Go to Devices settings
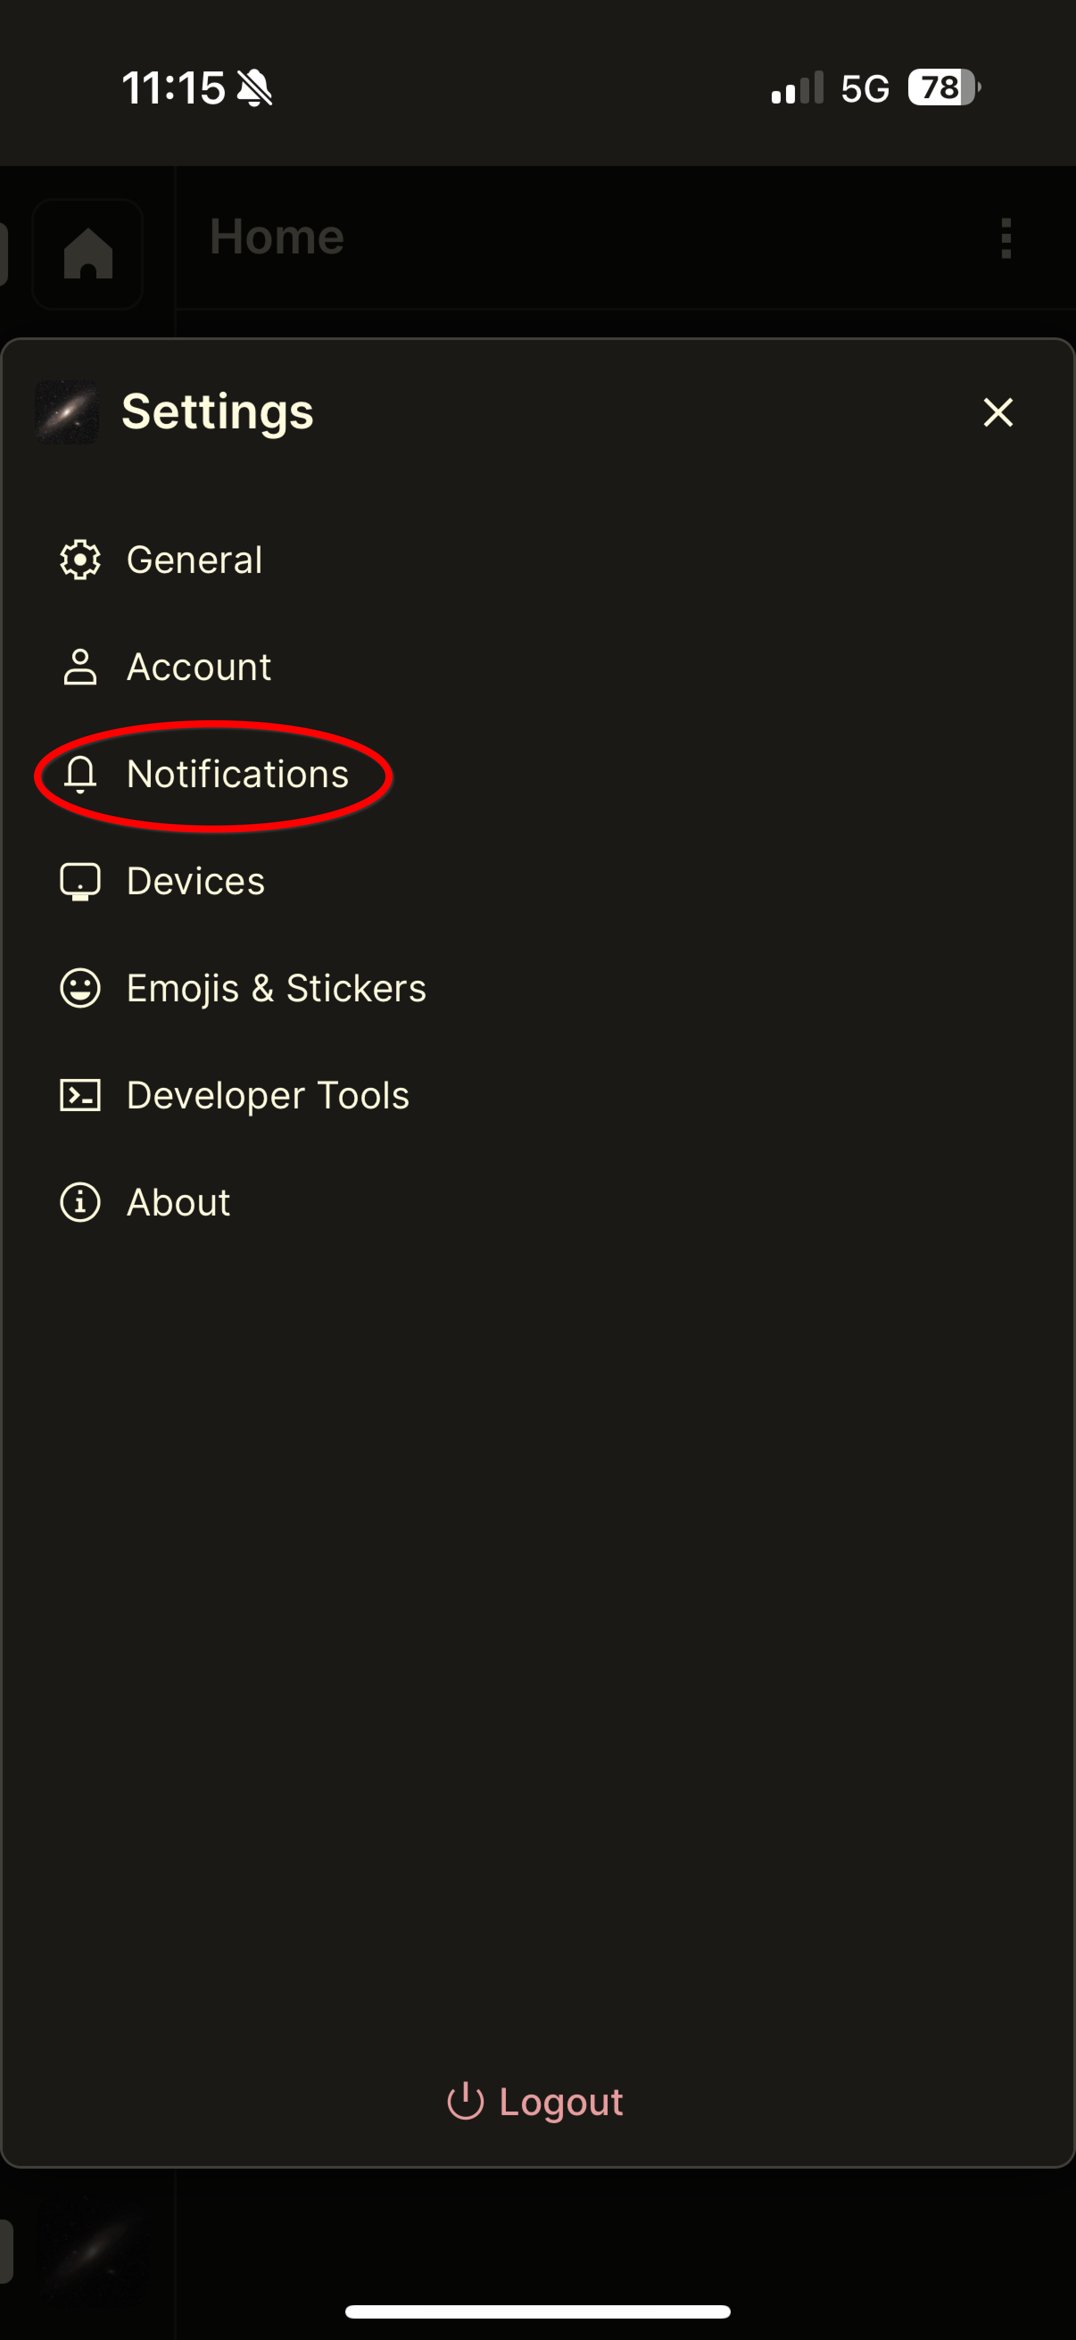Image resolution: width=1076 pixels, height=2340 pixels. (x=196, y=881)
